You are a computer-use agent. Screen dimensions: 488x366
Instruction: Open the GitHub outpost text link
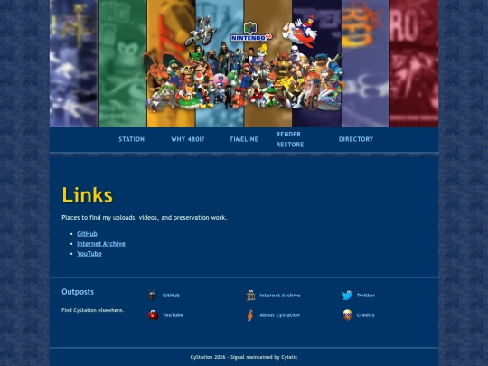171,296
